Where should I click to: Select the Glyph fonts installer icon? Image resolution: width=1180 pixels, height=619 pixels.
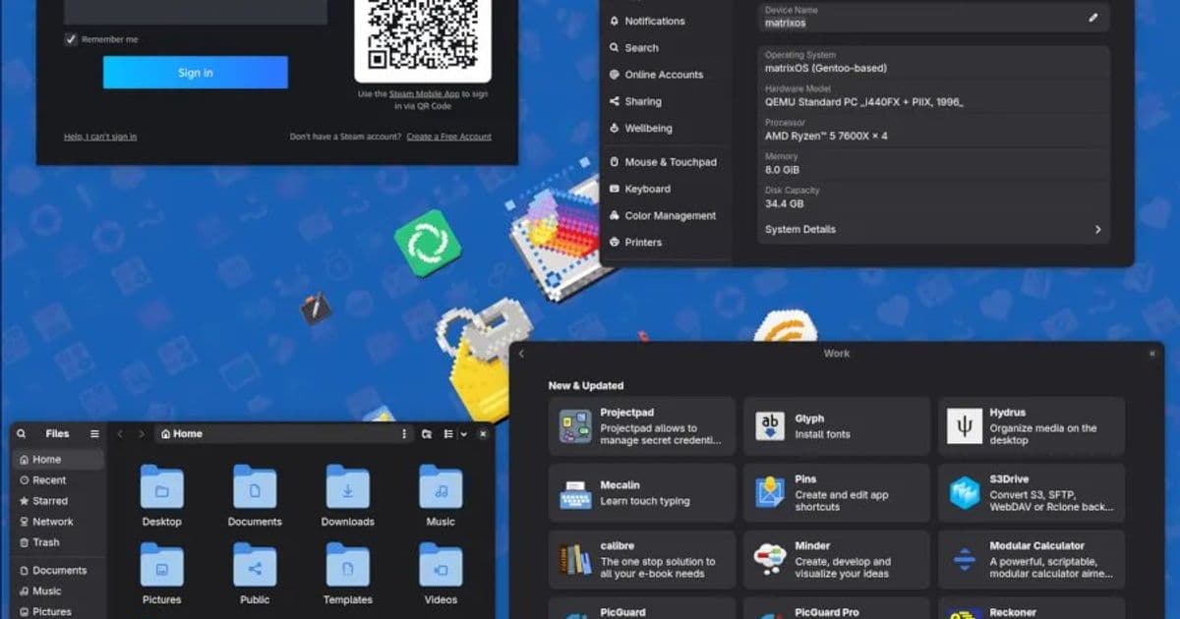coord(770,424)
